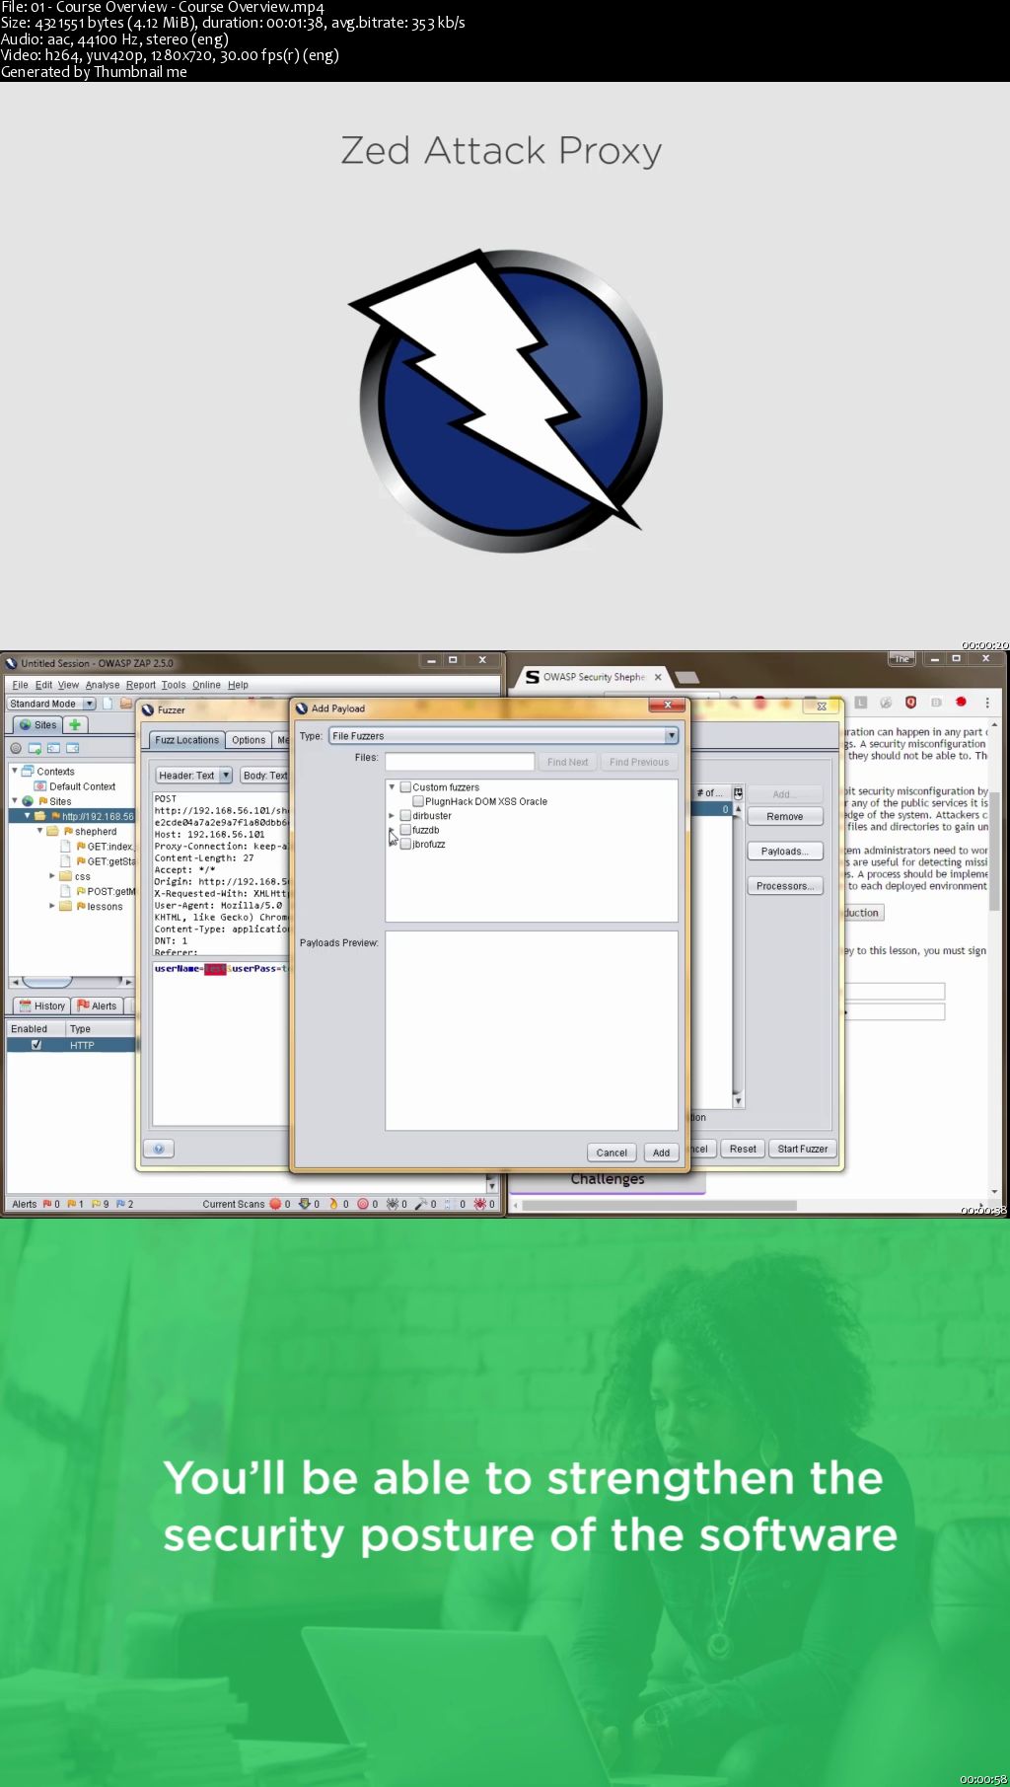Image resolution: width=1010 pixels, height=1787 pixels.
Task: Click the Reset button in Fuzzer
Action: [x=743, y=1149]
